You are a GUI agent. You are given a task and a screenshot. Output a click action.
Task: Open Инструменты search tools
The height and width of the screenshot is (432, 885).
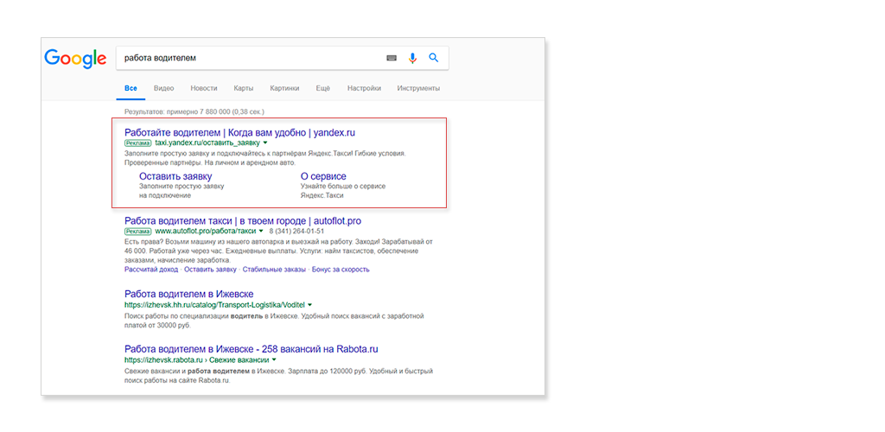(x=418, y=88)
